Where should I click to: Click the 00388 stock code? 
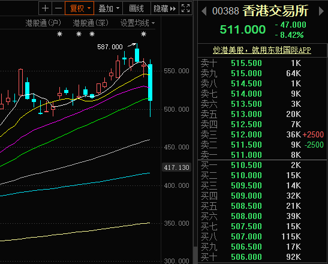[225, 11]
